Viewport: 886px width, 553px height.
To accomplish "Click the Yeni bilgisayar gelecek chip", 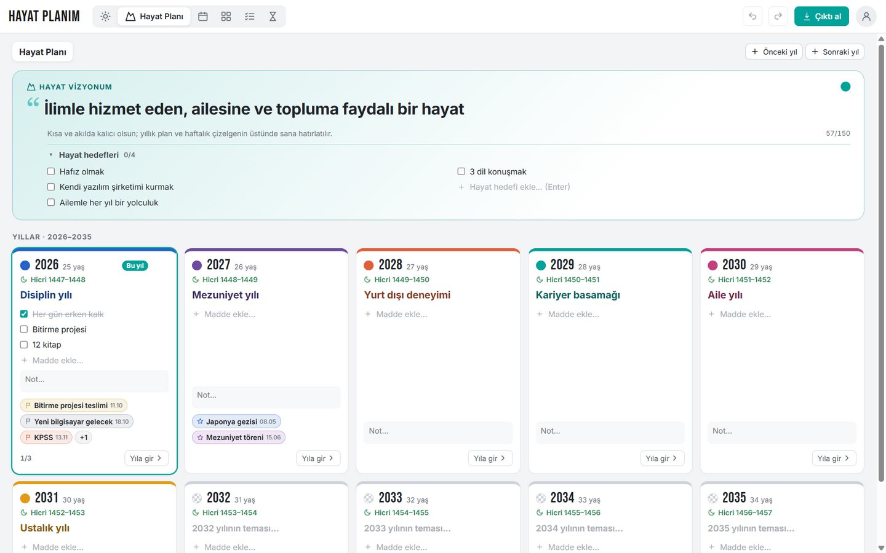I will [x=77, y=422].
